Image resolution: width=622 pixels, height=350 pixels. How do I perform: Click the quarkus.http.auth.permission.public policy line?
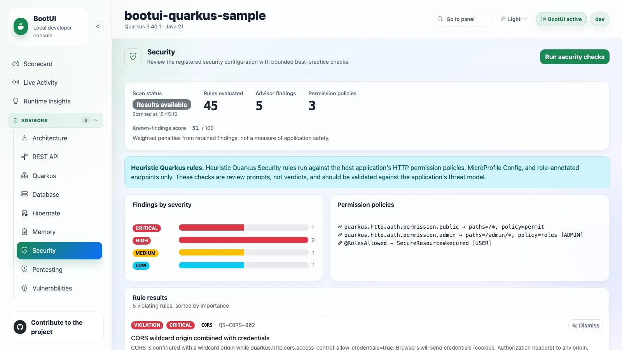coord(441,227)
